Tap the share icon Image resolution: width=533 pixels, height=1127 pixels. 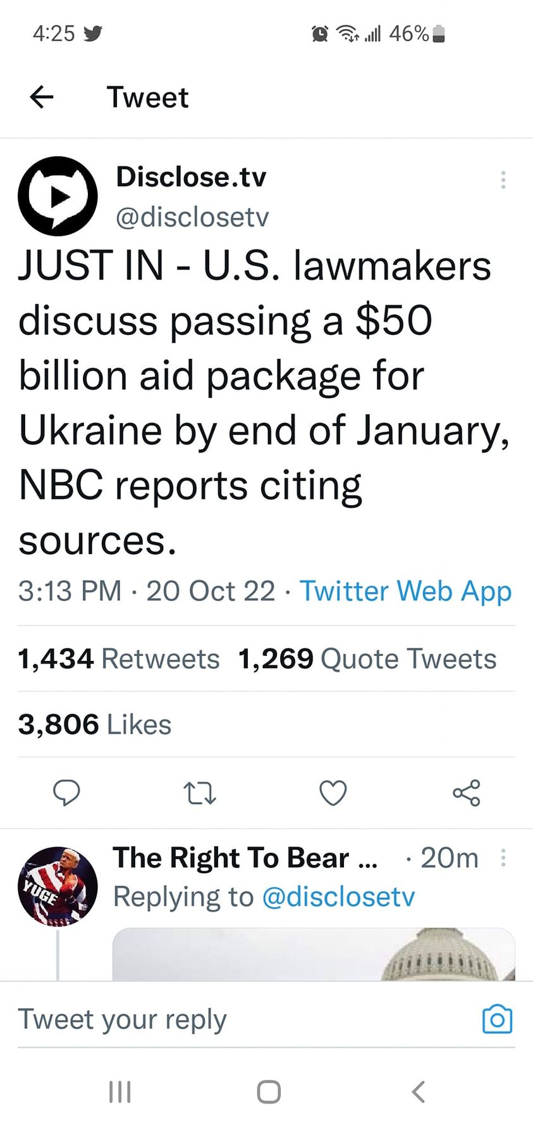[x=467, y=793]
